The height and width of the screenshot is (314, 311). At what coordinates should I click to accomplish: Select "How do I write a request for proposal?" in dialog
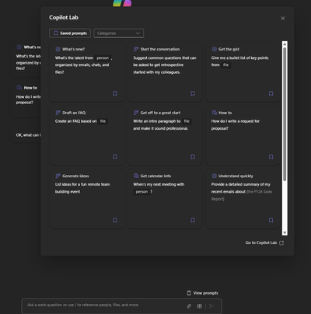pyautogui.click(x=235, y=124)
